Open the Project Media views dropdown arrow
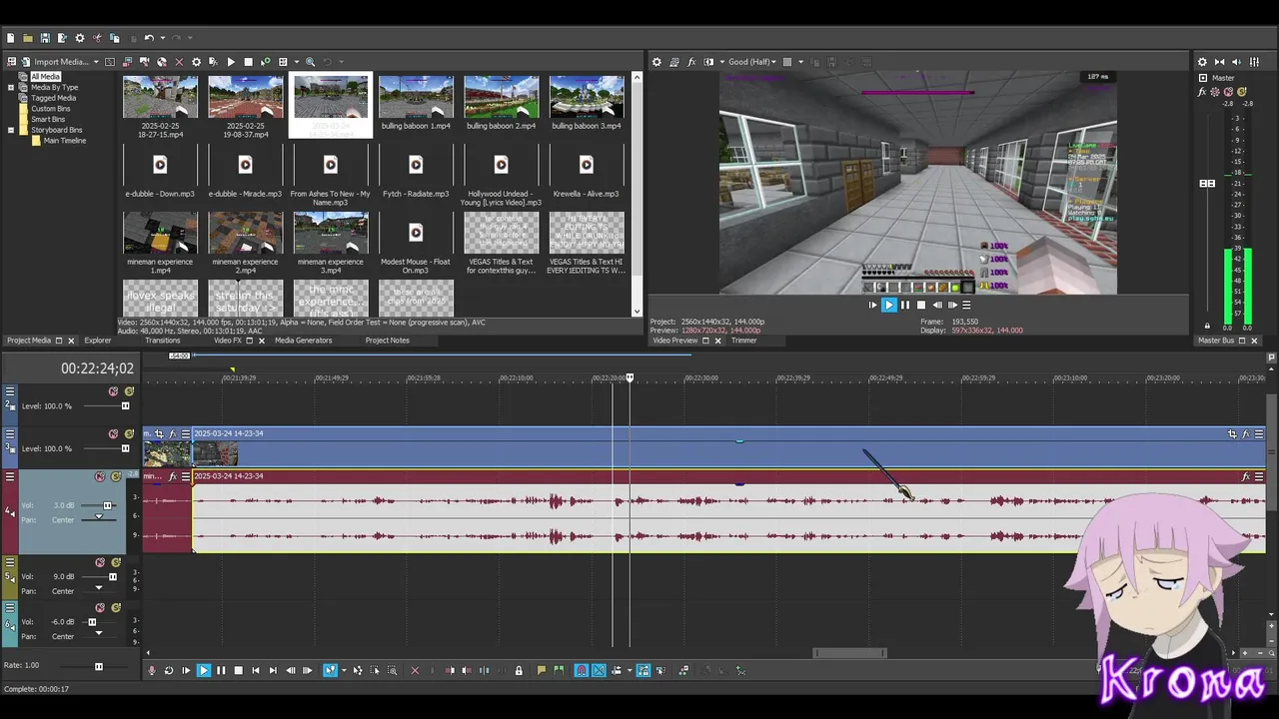Screen dimensions: 1279x719 [296, 62]
